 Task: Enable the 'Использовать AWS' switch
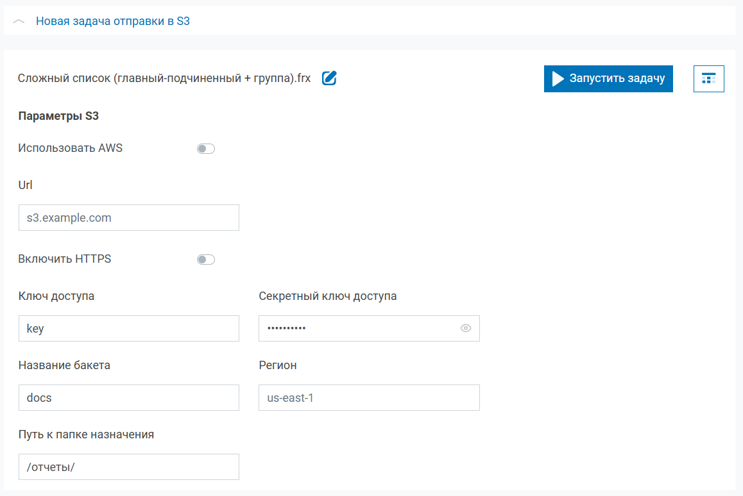tap(205, 149)
